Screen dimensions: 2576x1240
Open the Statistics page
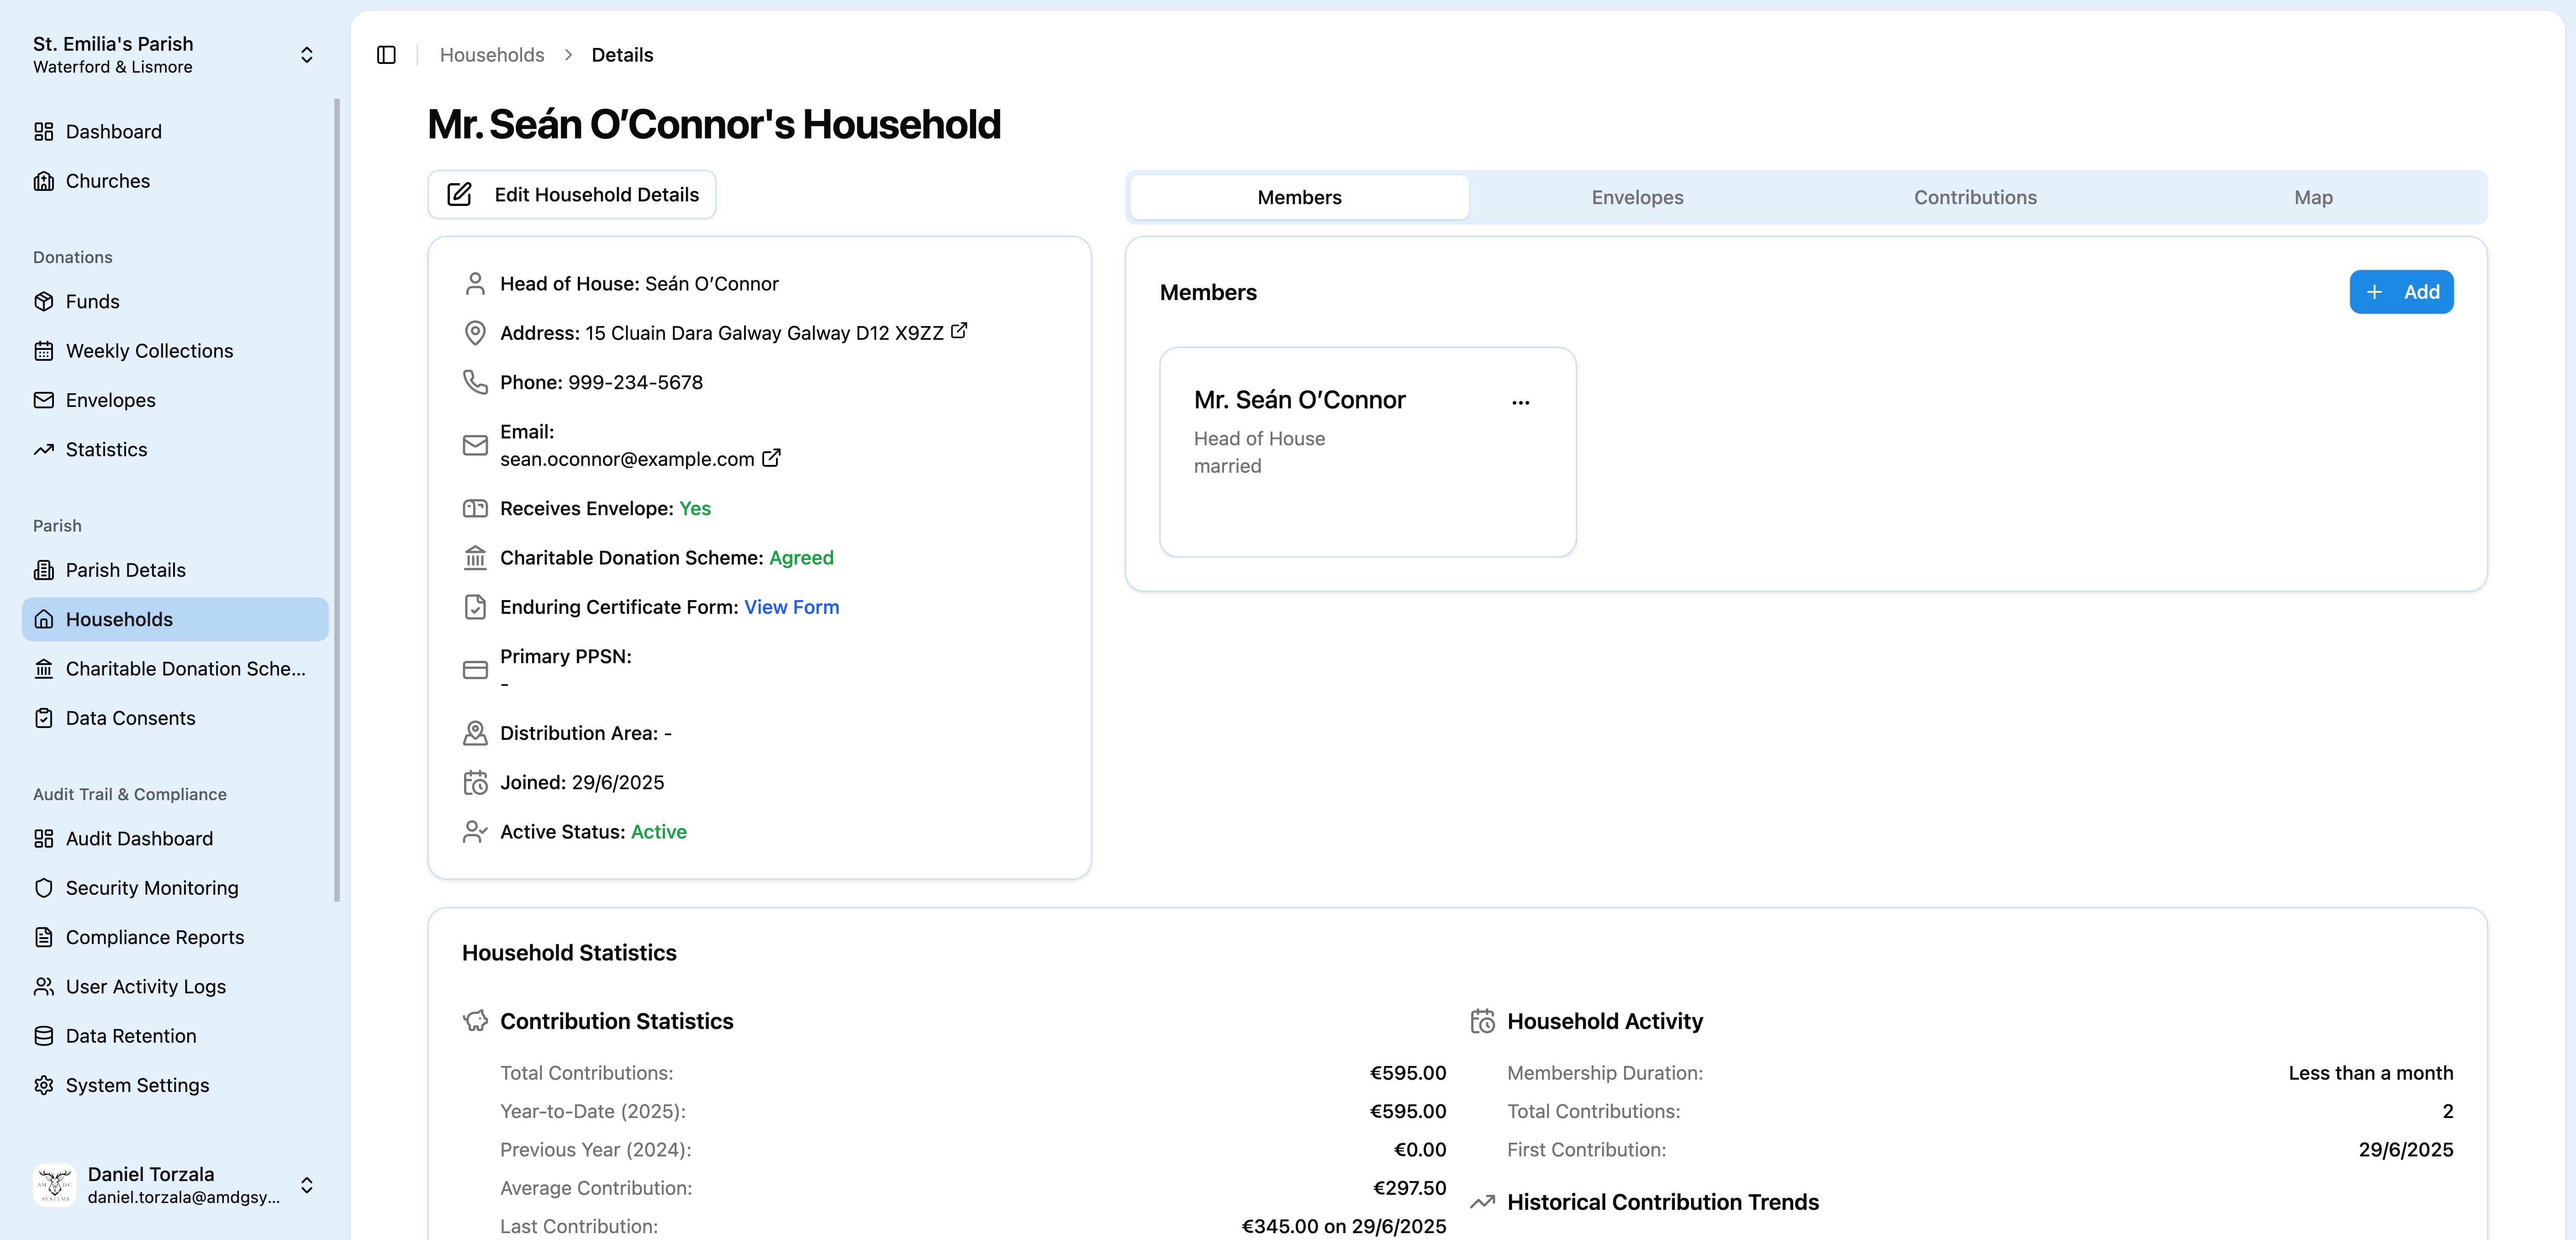click(105, 449)
